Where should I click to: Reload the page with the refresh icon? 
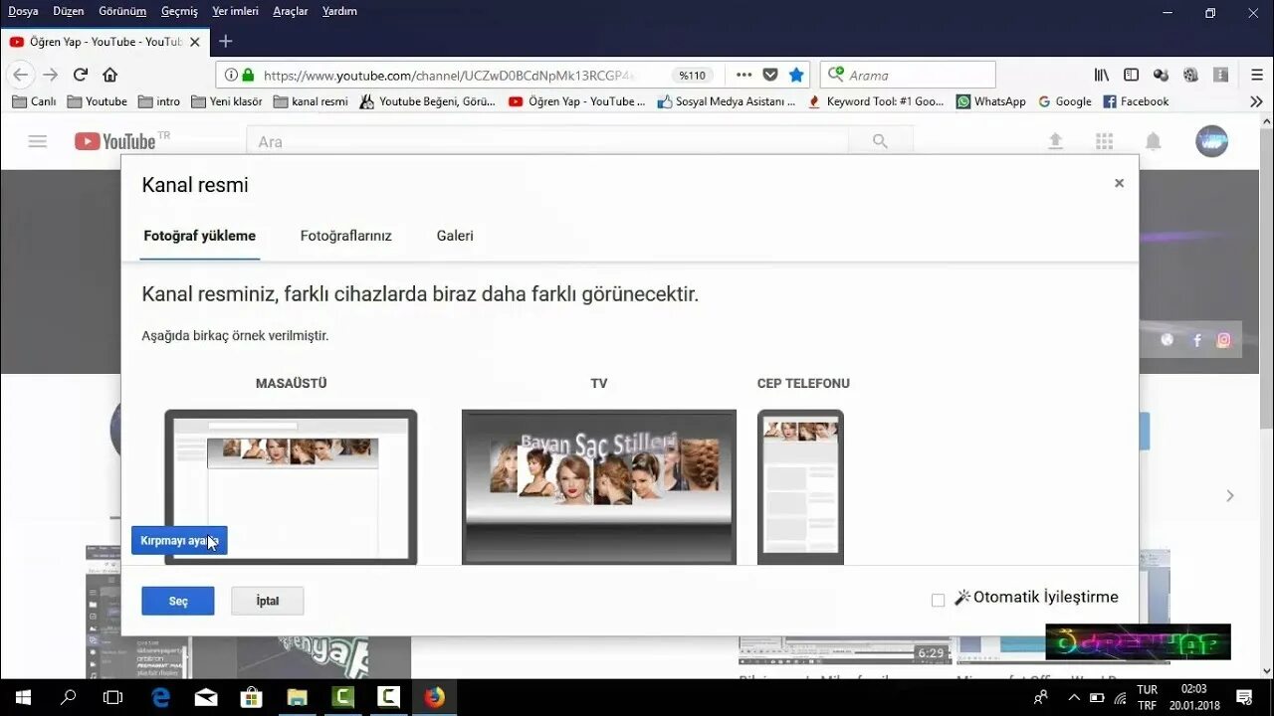tap(81, 75)
